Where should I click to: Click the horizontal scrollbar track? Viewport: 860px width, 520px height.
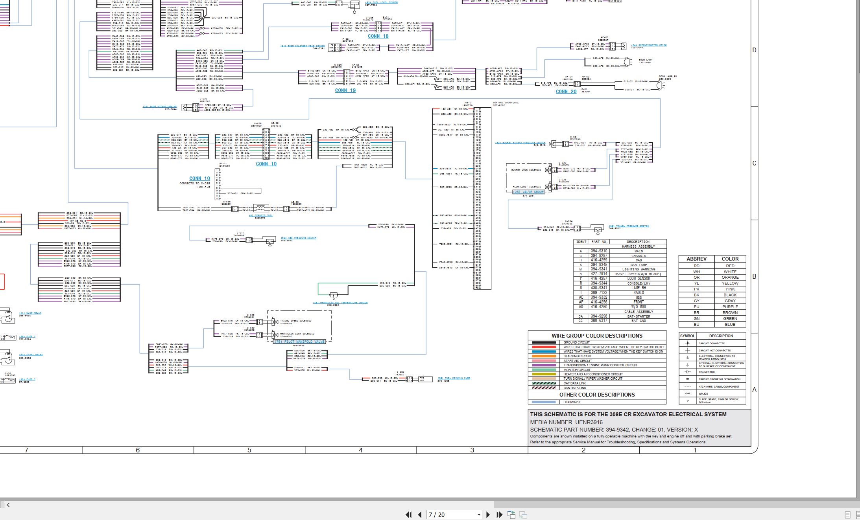click(252, 505)
